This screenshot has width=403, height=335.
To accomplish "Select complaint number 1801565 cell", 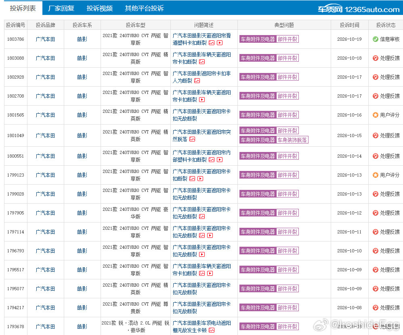I will click(15, 115).
